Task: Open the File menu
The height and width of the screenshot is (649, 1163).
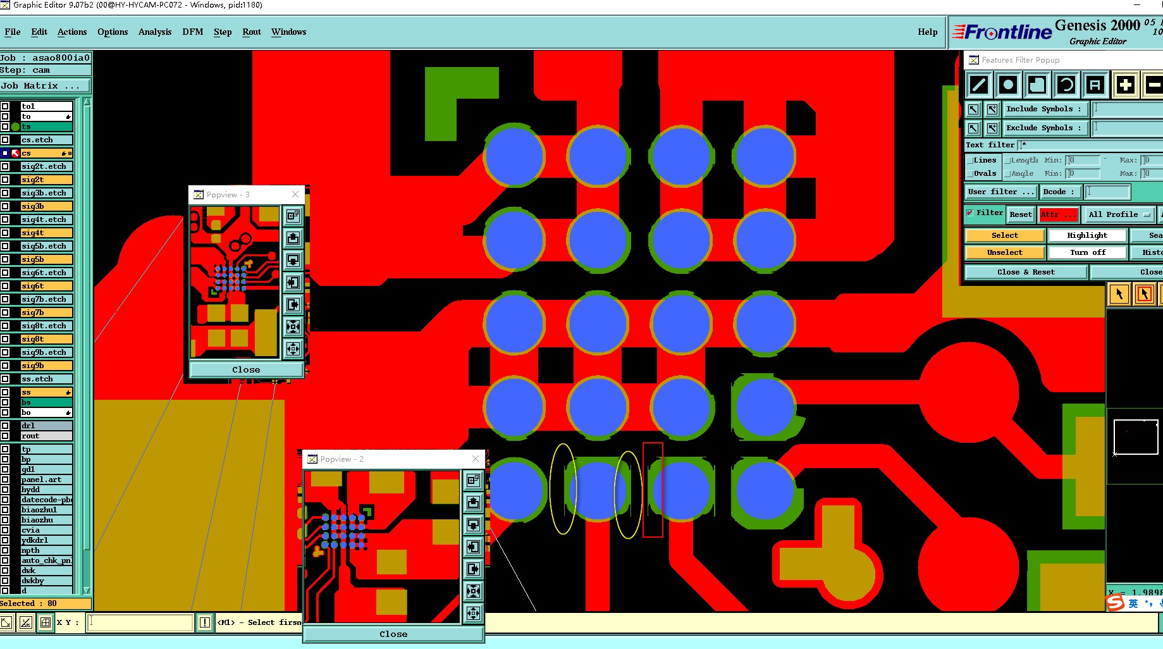Action: pos(13,32)
